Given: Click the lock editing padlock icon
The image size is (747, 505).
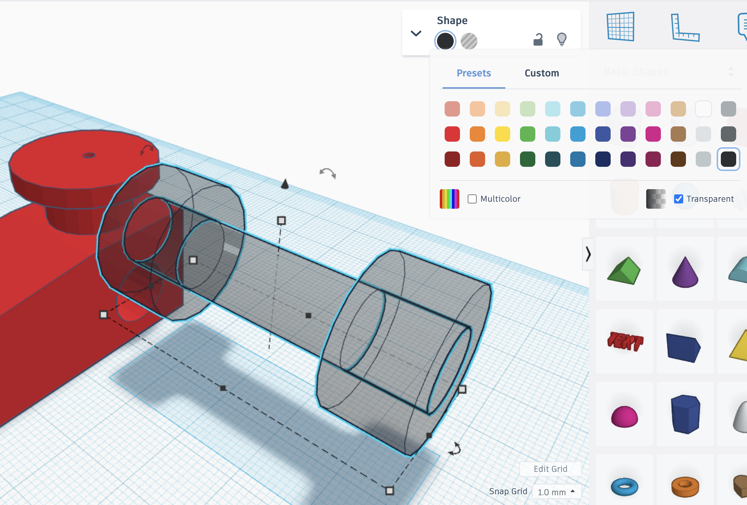Looking at the screenshot, I should pyautogui.click(x=538, y=40).
